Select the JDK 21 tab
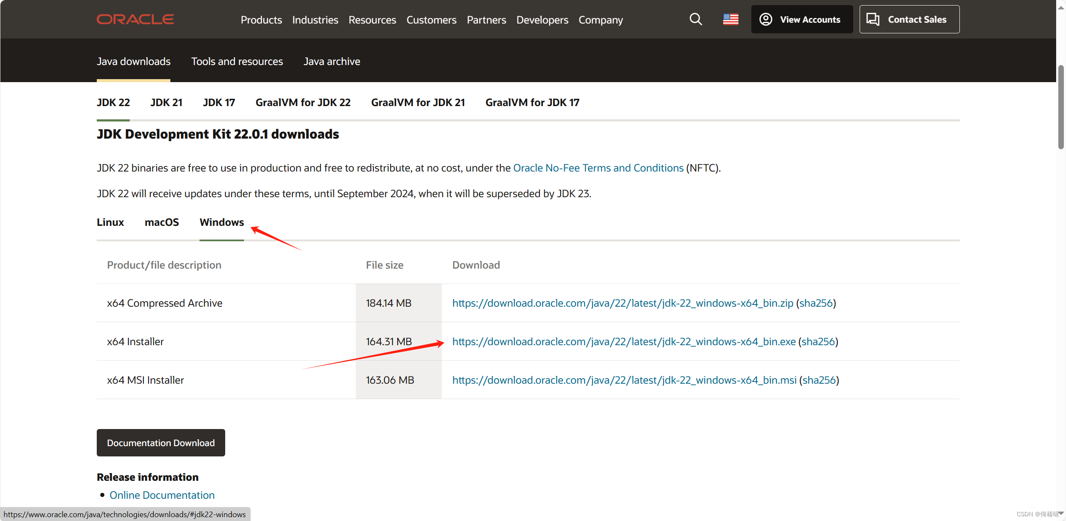The height and width of the screenshot is (521, 1066). pos(166,102)
